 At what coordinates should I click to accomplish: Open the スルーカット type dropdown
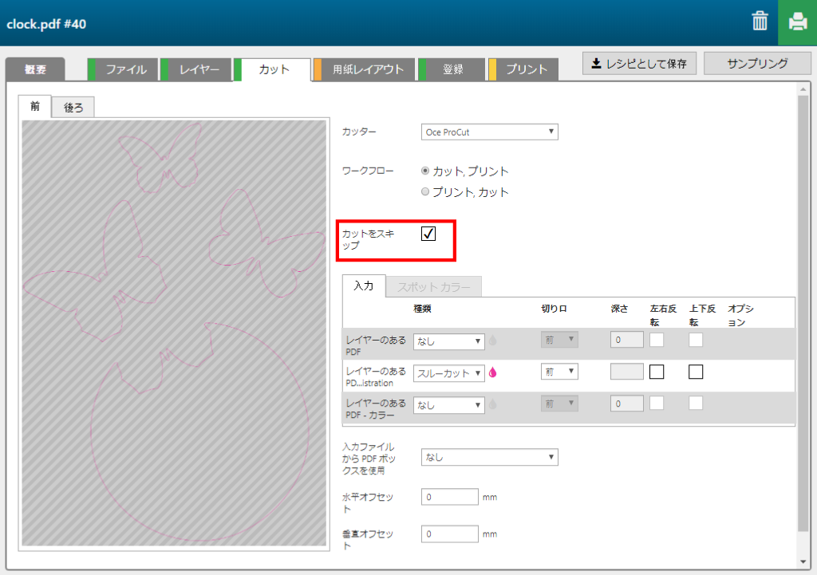pos(448,373)
